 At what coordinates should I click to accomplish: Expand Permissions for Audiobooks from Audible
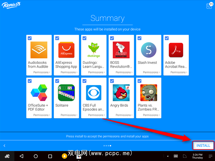click(x=42, y=72)
